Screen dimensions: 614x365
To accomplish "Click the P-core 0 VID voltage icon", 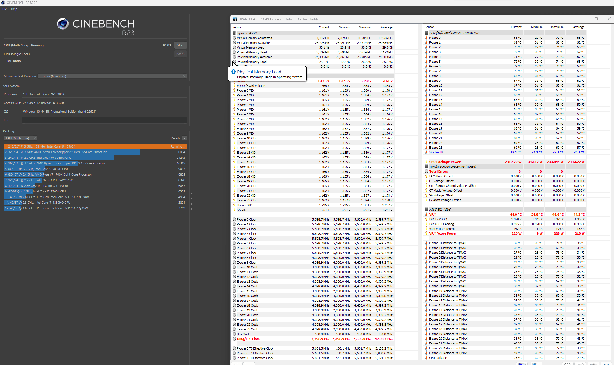I will pyautogui.click(x=234, y=90).
